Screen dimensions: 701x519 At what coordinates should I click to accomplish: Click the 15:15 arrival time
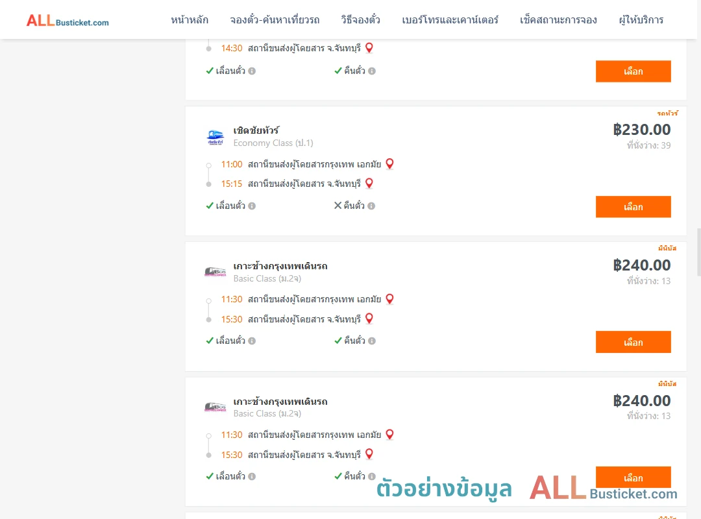232,184
